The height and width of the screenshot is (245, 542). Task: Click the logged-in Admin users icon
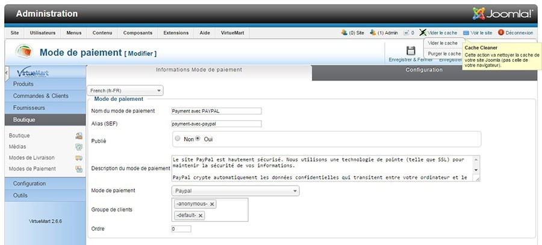pos(373,32)
